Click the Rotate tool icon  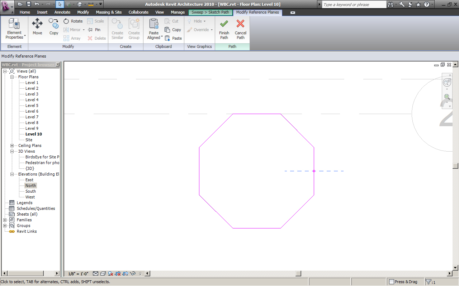click(x=66, y=21)
